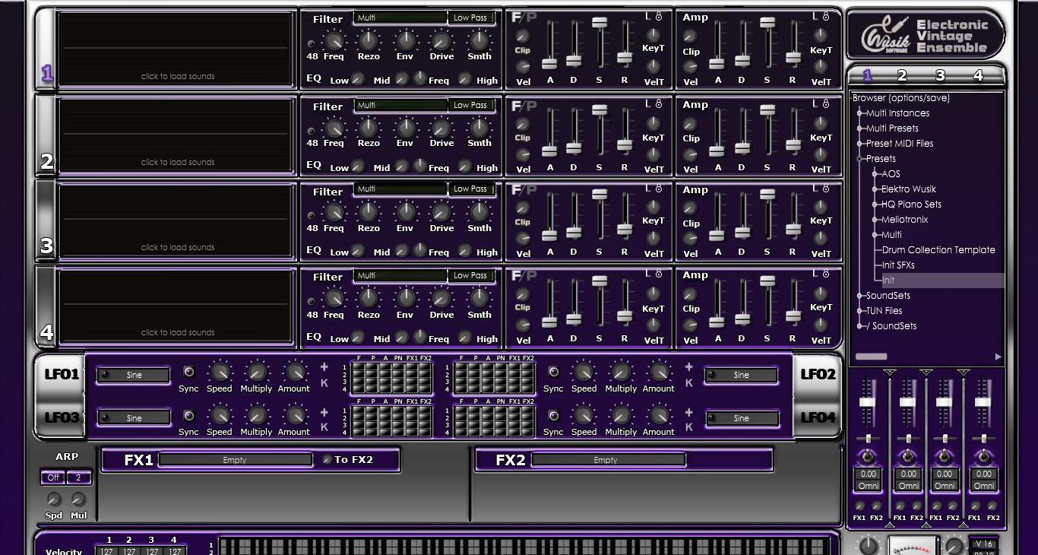
Task: Click layer 2 'click to load sounds' display
Action: tap(177, 133)
